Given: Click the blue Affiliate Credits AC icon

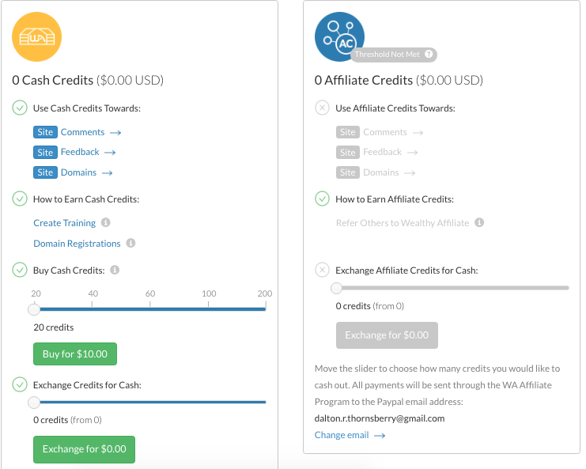Looking at the screenshot, I should [x=339, y=37].
